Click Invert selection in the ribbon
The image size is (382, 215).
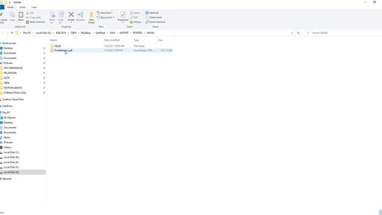pos(155,22)
